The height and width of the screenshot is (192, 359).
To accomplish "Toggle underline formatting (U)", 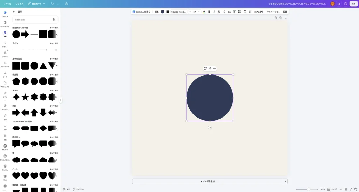I will (219, 12).
